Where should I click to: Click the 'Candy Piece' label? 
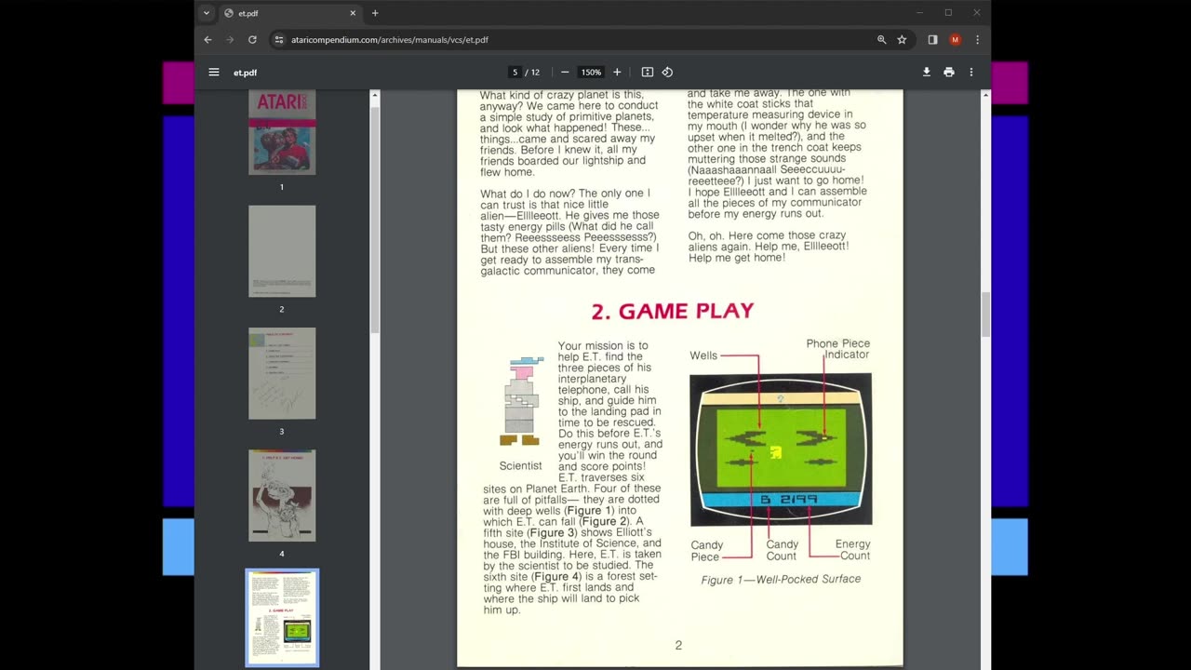(706, 551)
